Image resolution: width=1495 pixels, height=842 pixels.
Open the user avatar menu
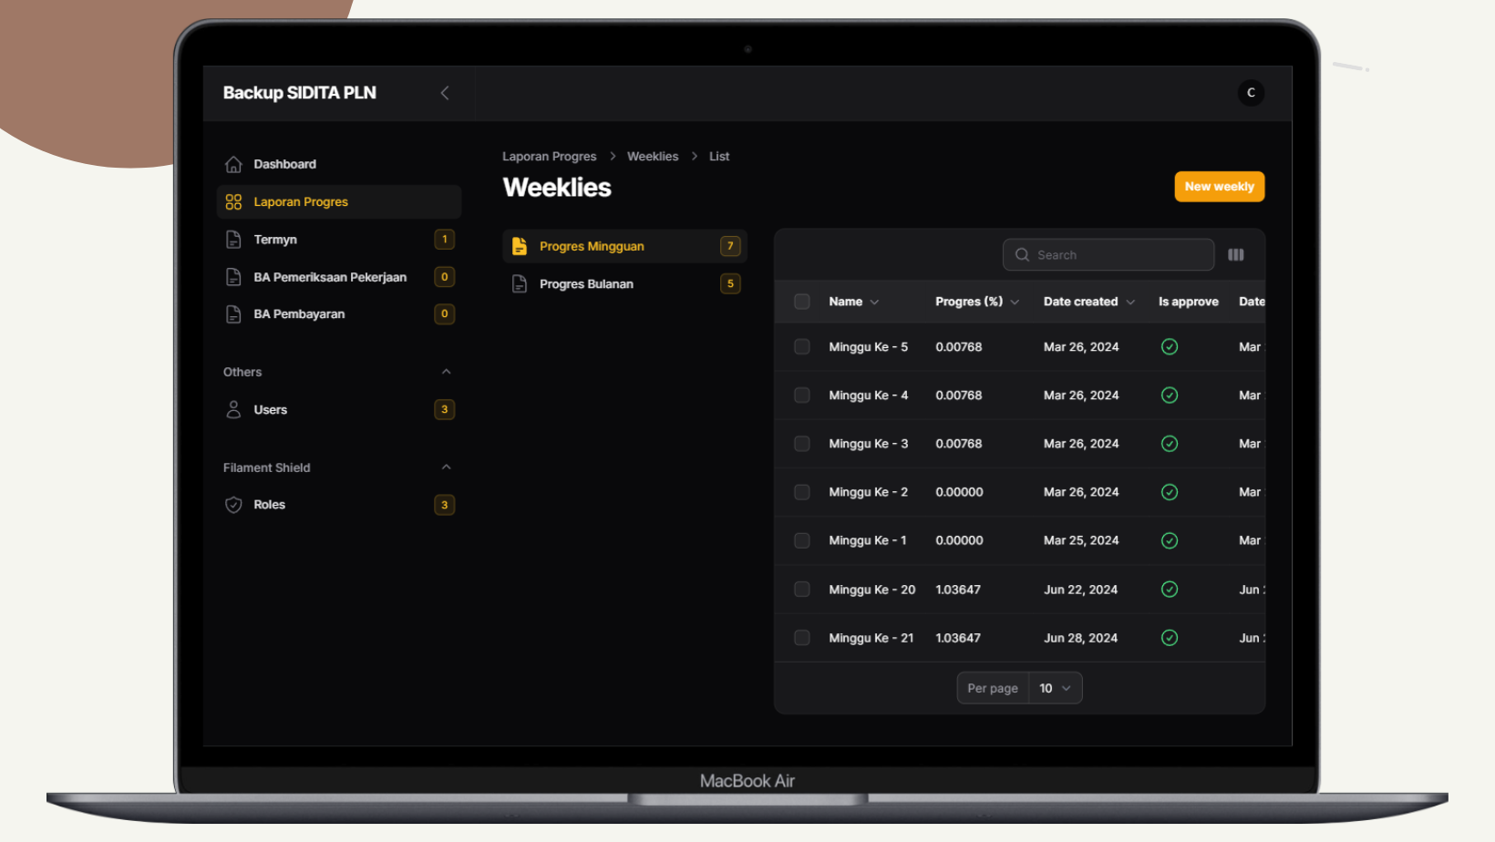tap(1251, 93)
